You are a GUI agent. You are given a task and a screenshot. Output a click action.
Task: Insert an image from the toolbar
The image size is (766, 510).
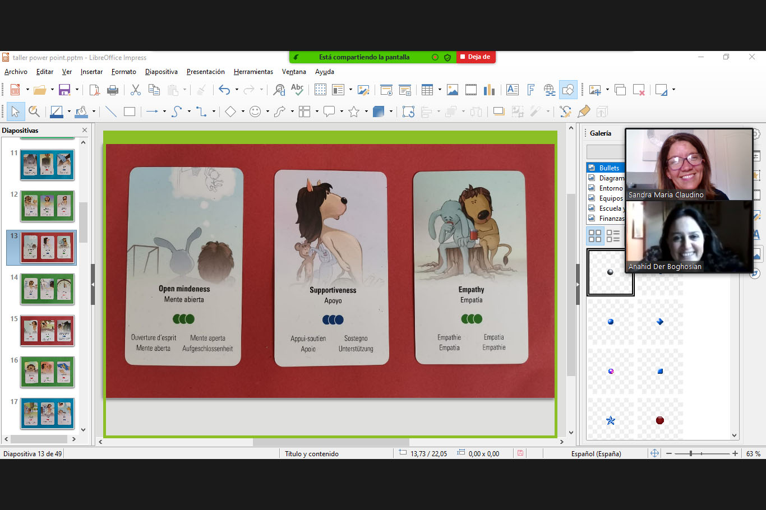[453, 90]
